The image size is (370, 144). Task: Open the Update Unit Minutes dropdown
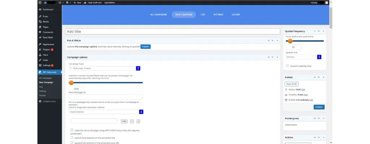304,57
